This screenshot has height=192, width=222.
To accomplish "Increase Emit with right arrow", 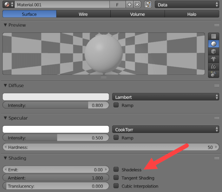I will 106,170.
